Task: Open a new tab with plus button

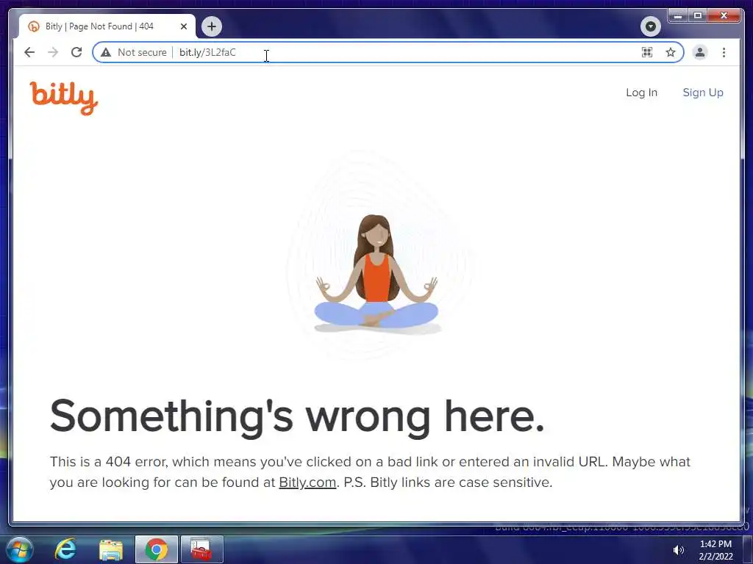Action: tap(212, 26)
